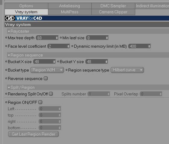
Task: Open the MultiPass tab
Action: coord(70,12)
